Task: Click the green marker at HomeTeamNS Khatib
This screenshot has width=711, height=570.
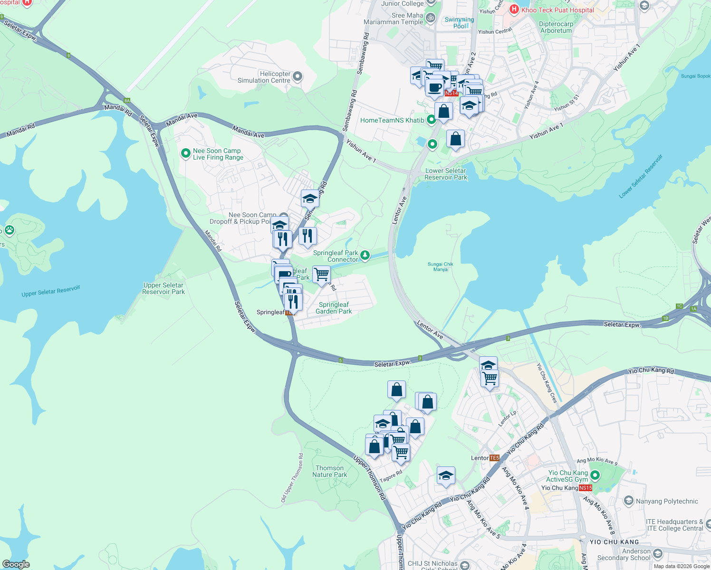Action: 431,120
